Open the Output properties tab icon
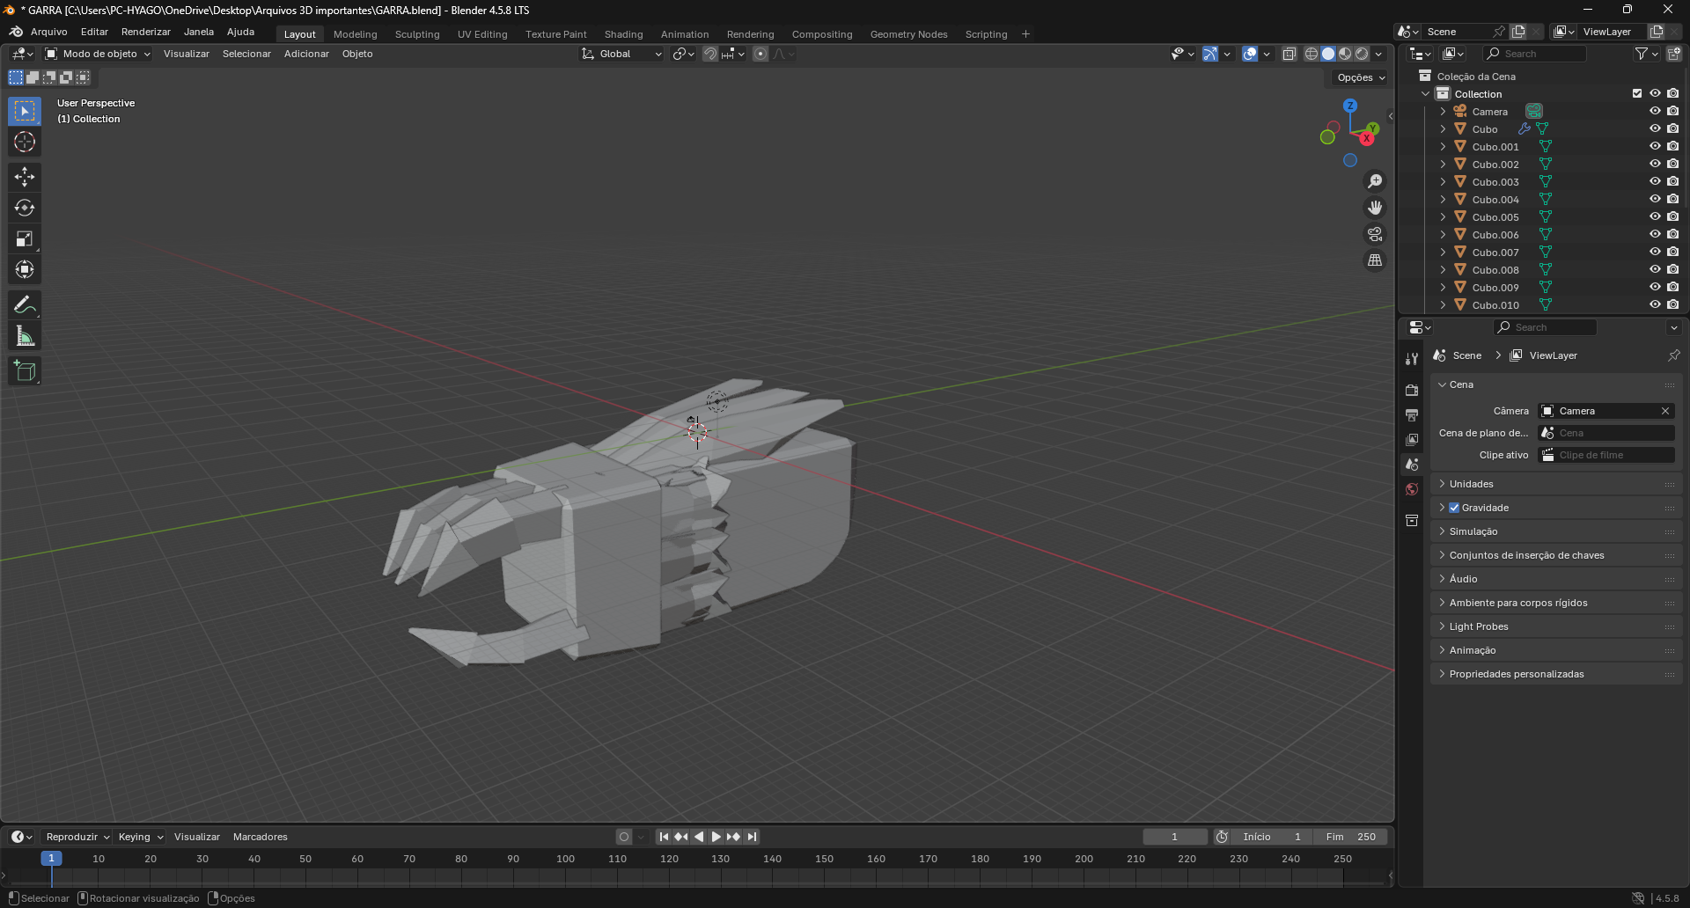Image resolution: width=1690 pixels, height=908 pixels. [1412, 414]
